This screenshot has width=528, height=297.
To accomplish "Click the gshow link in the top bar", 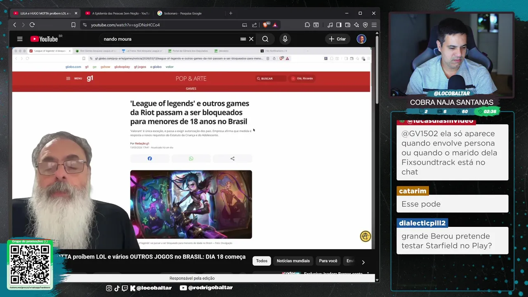I will pyautogui.click(x=106, y=67).
